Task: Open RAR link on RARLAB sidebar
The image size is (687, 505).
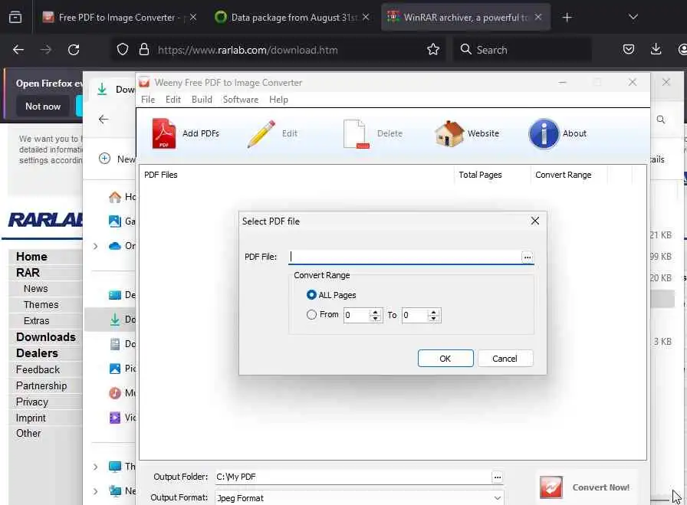Action: click(28, 273)
